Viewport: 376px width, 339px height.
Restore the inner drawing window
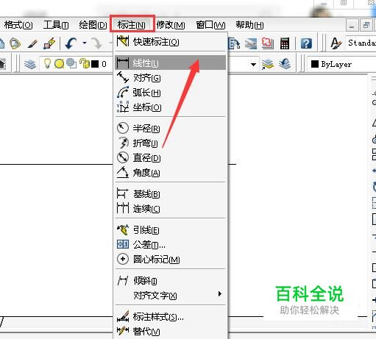pos(366,25)
